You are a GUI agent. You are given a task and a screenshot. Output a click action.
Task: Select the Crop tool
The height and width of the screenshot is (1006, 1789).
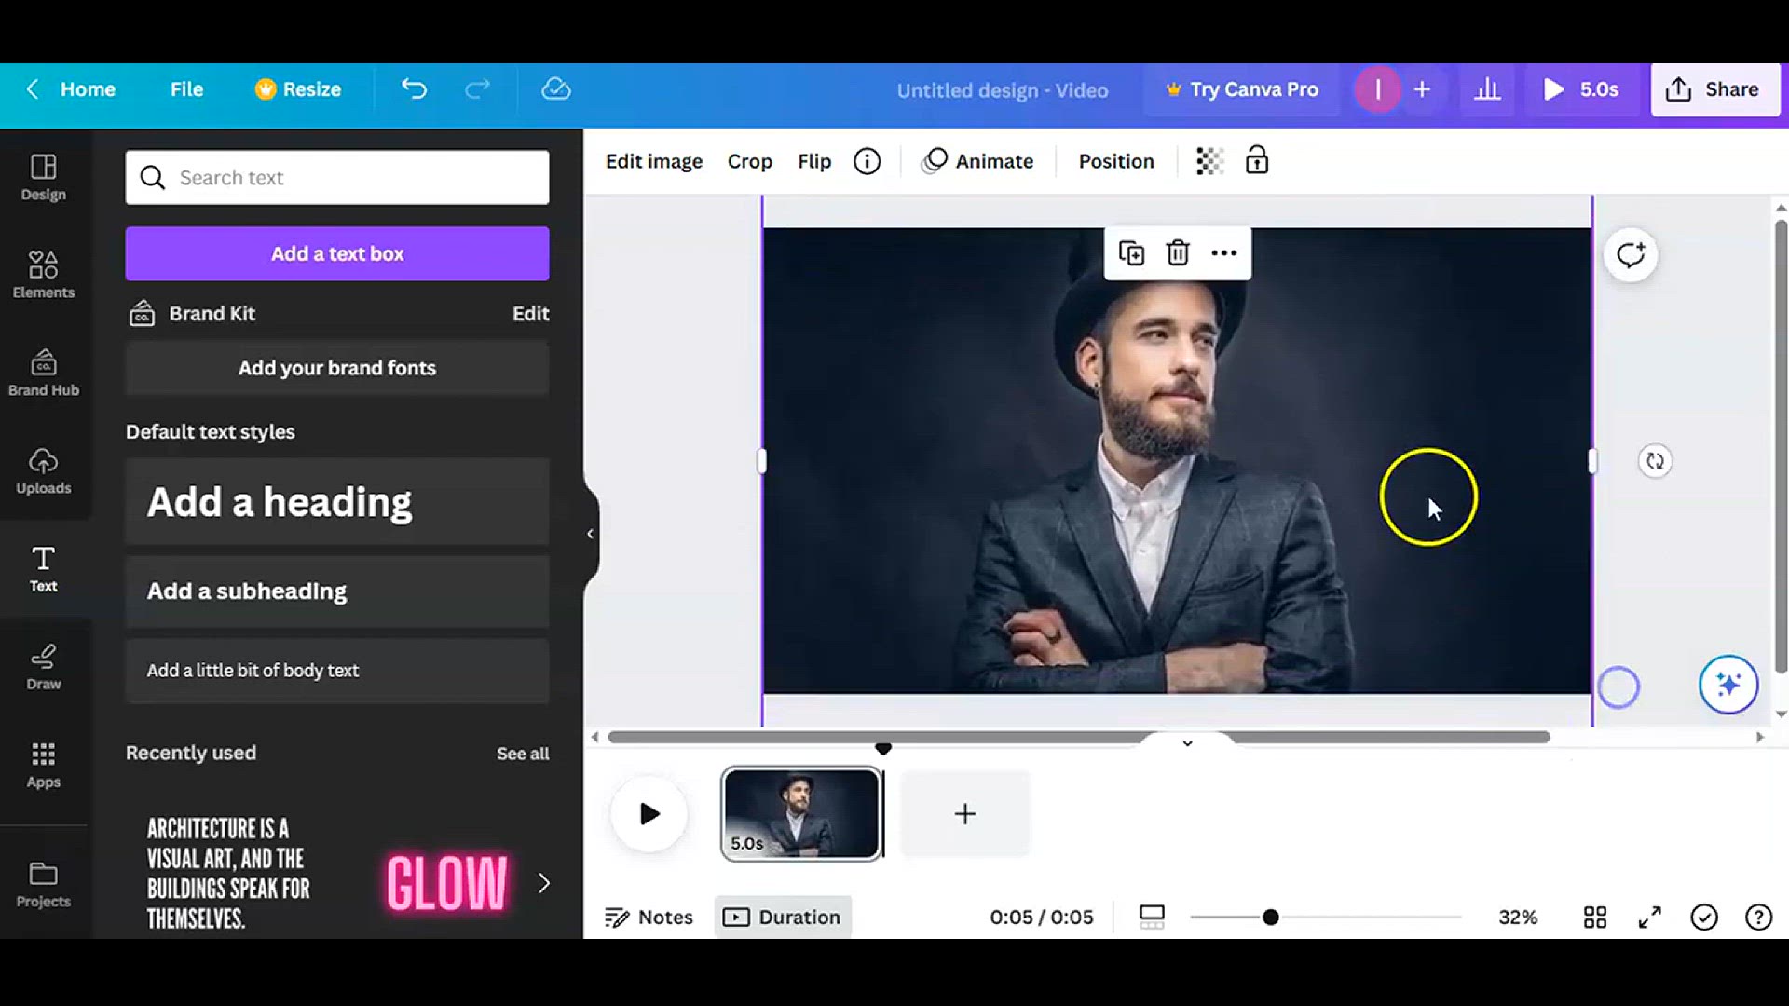point(750,161)
